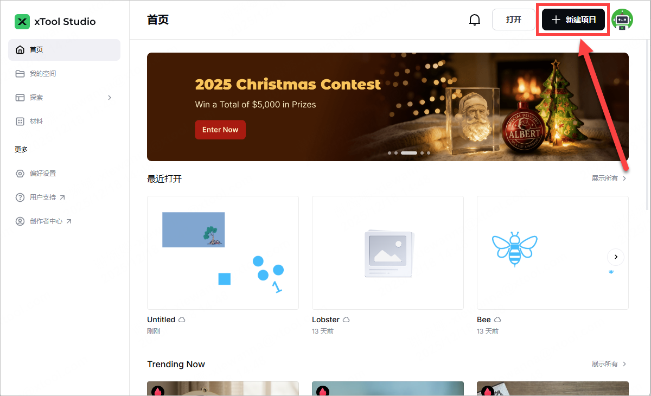Open the Lobster project thumbnail
This screenshot has width=651, height=396.
tap(388, 253)
